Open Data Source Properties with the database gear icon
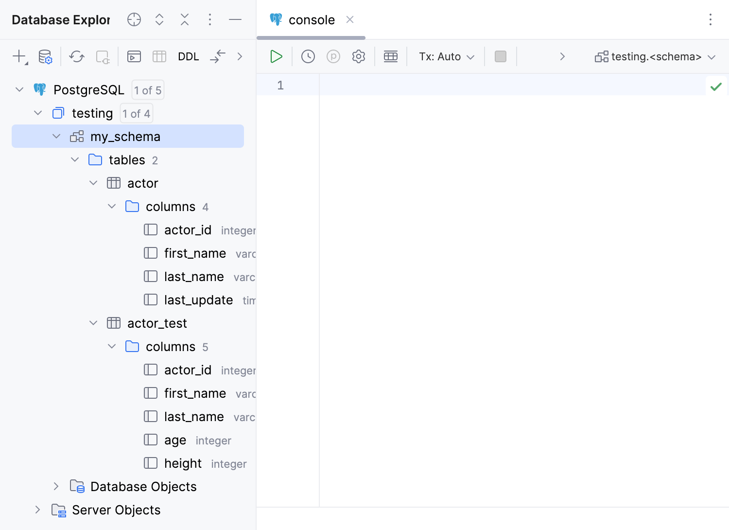Viewport: 729px width, 530px height. pos(45,56)
